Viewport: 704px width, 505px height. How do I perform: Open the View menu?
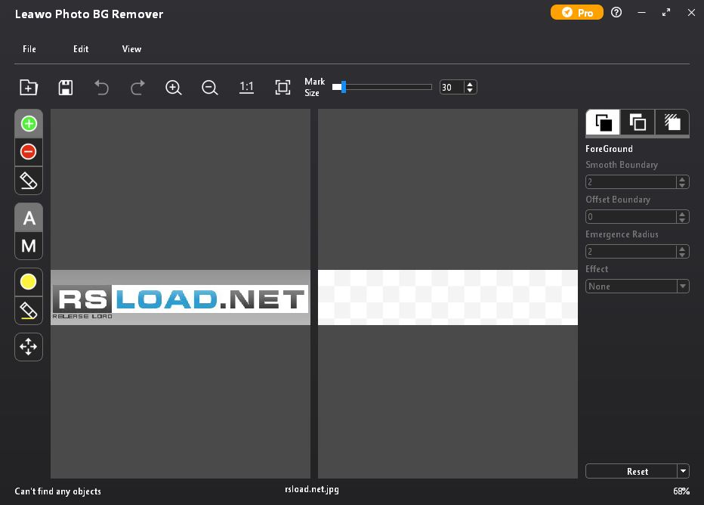pos(131,49)
